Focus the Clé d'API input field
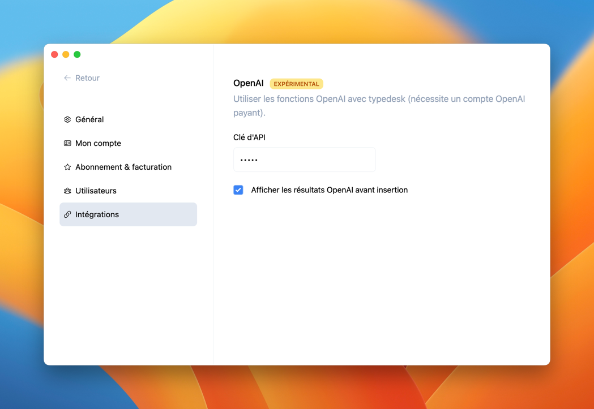This screenshot has width=594, height=409. [305, 160]
